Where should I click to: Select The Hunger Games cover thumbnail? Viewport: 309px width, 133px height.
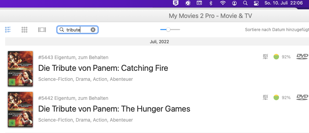pos(20,109)
